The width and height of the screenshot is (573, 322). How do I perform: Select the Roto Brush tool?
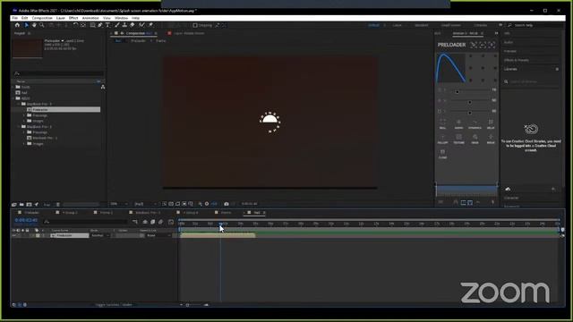point(141,25)
